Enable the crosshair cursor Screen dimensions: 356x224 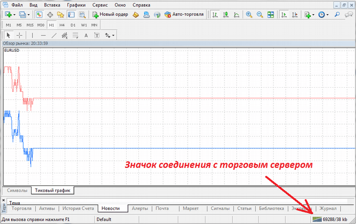click(x=19, y=35)
